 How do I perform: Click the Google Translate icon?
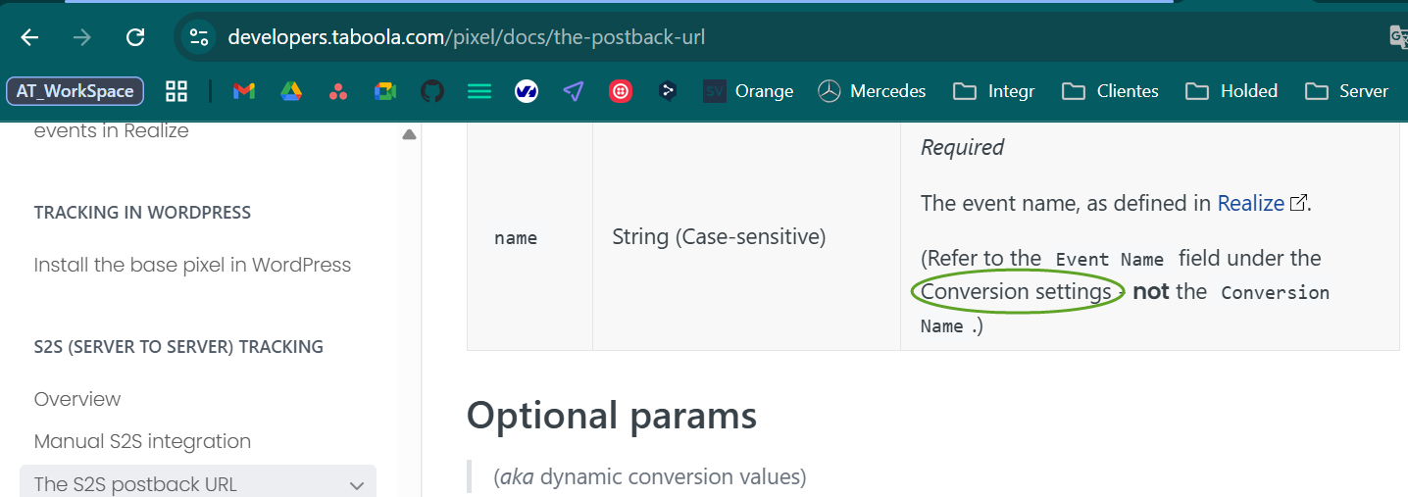click(x=1398, y=37)
